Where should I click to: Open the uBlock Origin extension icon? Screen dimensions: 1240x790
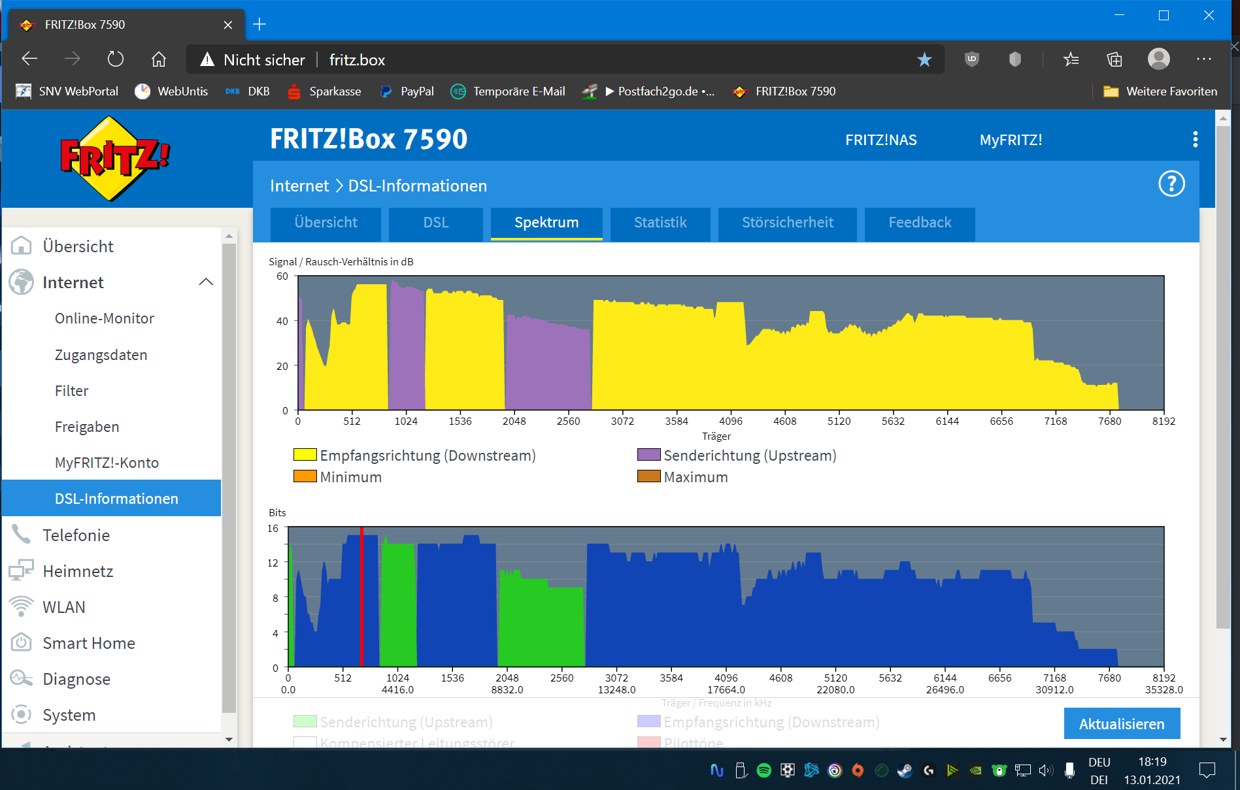(x=972, y=59)
